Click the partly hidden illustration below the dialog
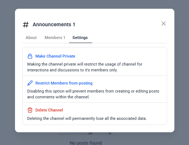 (86, 134)
